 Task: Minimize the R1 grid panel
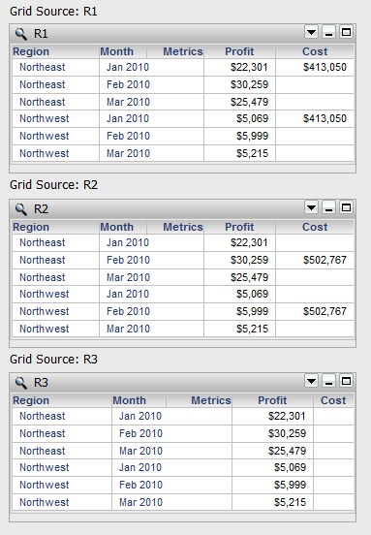328,32
